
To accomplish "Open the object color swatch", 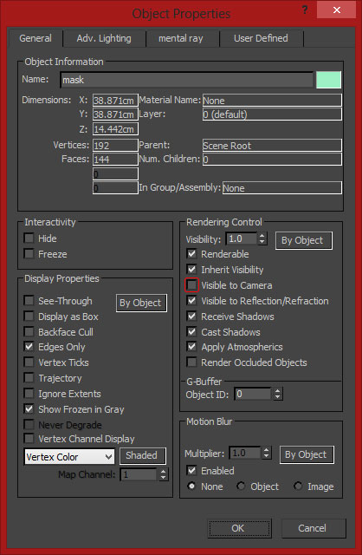I will 328,79.
